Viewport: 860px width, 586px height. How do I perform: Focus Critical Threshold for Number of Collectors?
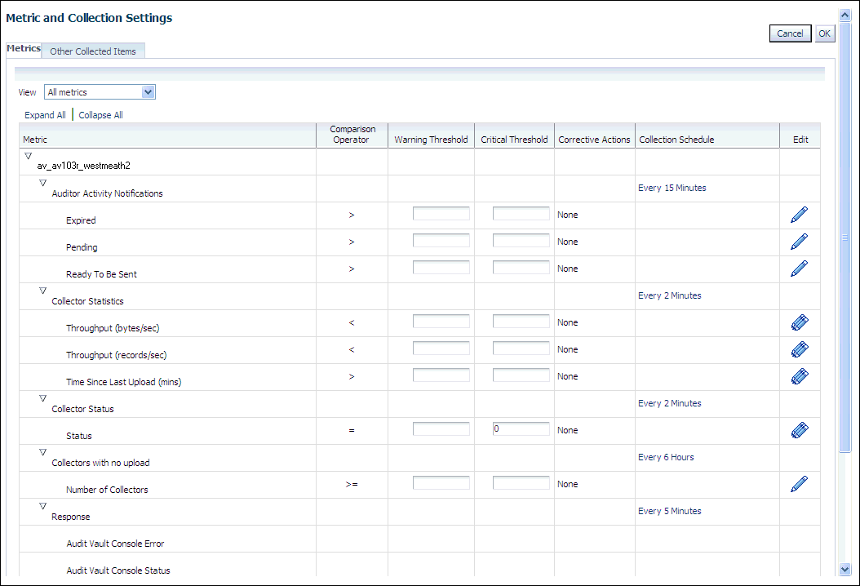pyautogui.click(x=521, y=483)
